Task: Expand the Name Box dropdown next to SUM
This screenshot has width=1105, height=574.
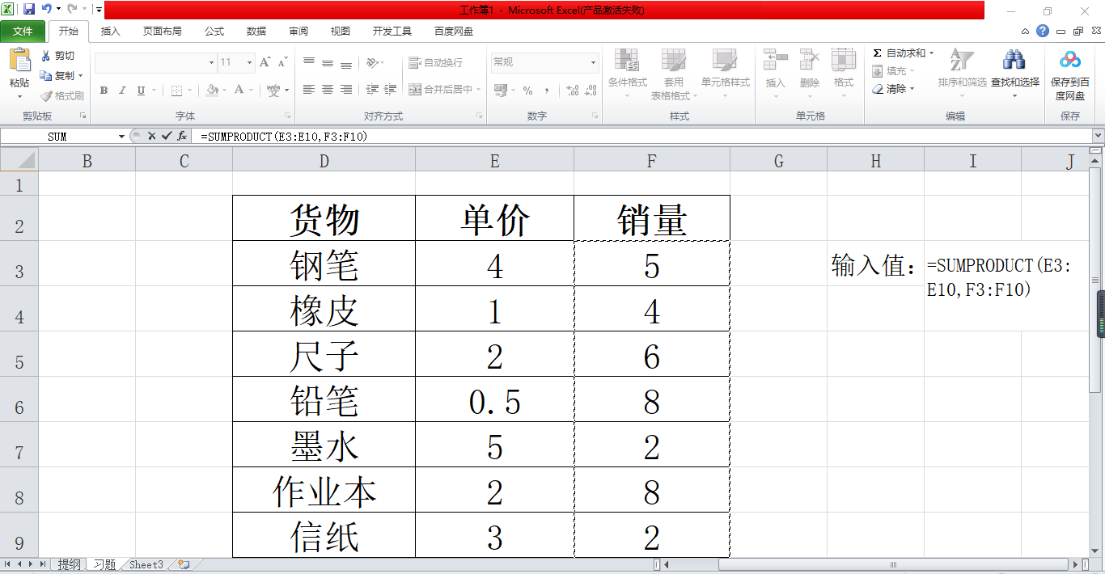Action: click(x=121, y=137)
